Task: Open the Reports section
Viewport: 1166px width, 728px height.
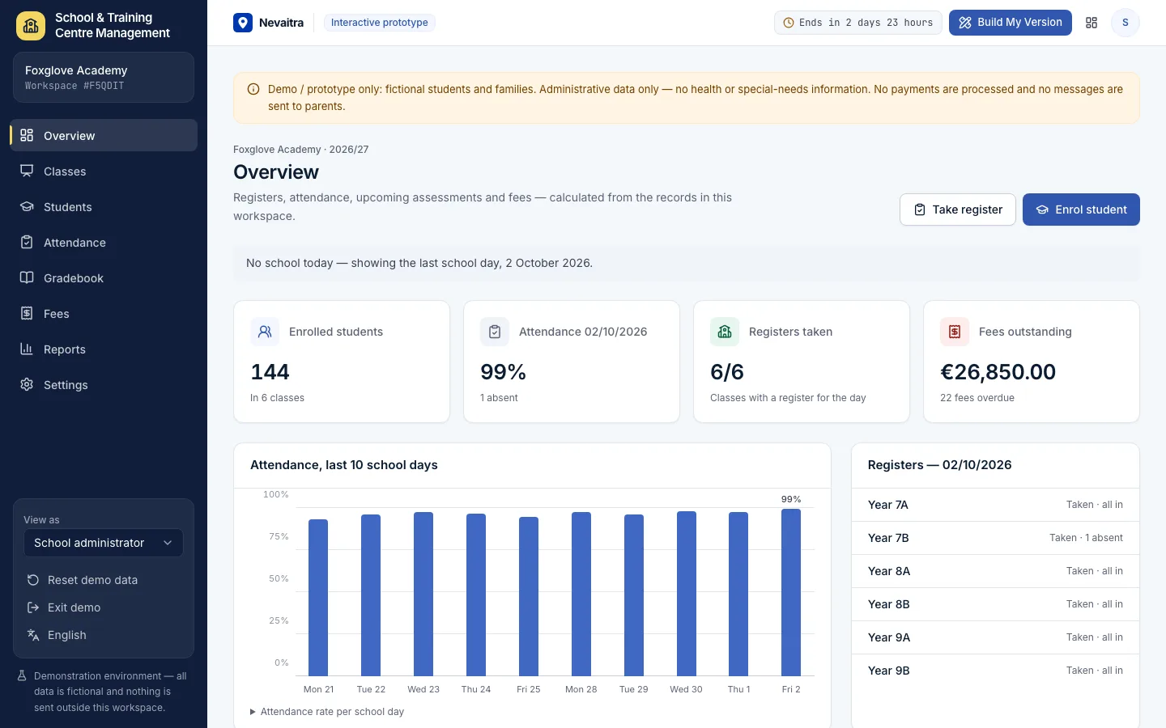Action: tap(104, 349)
